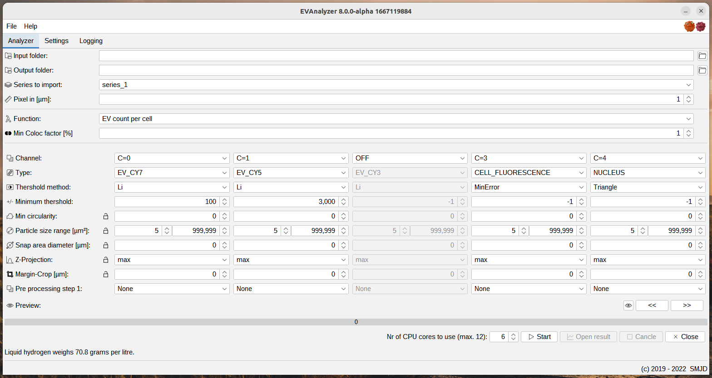
Task: Click the minimum threshold field showing 100
Action: 167,202
